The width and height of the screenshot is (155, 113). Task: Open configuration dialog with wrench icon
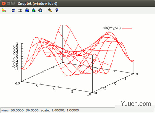tap(50, 11)
